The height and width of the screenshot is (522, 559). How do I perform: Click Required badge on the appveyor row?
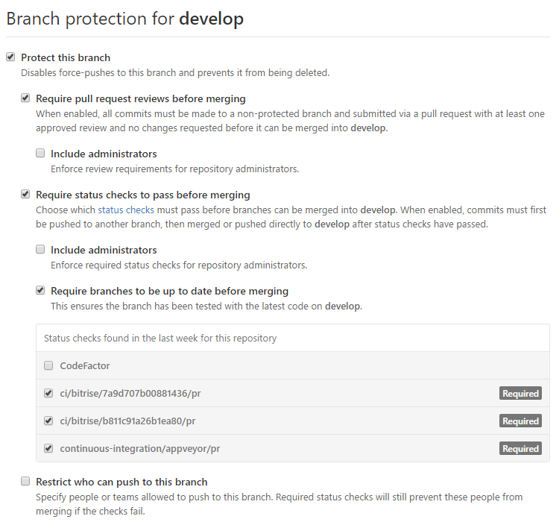point(520,449)
